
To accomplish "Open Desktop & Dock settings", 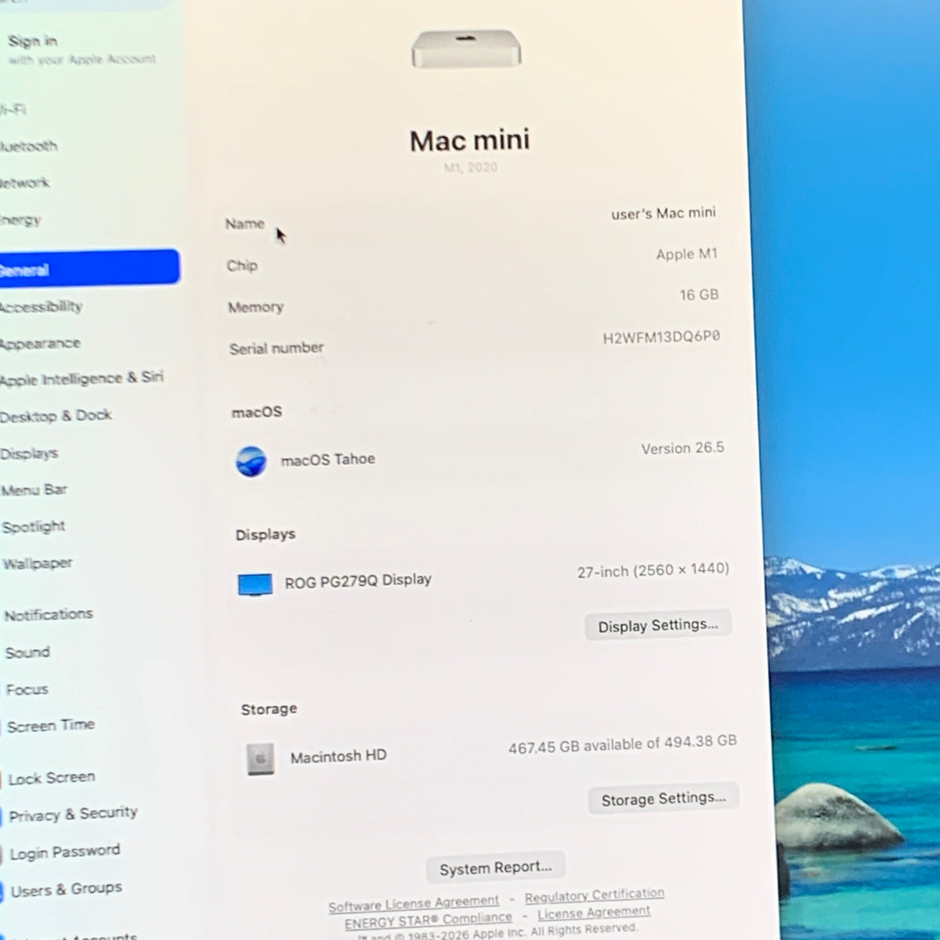I will [56, 416].
